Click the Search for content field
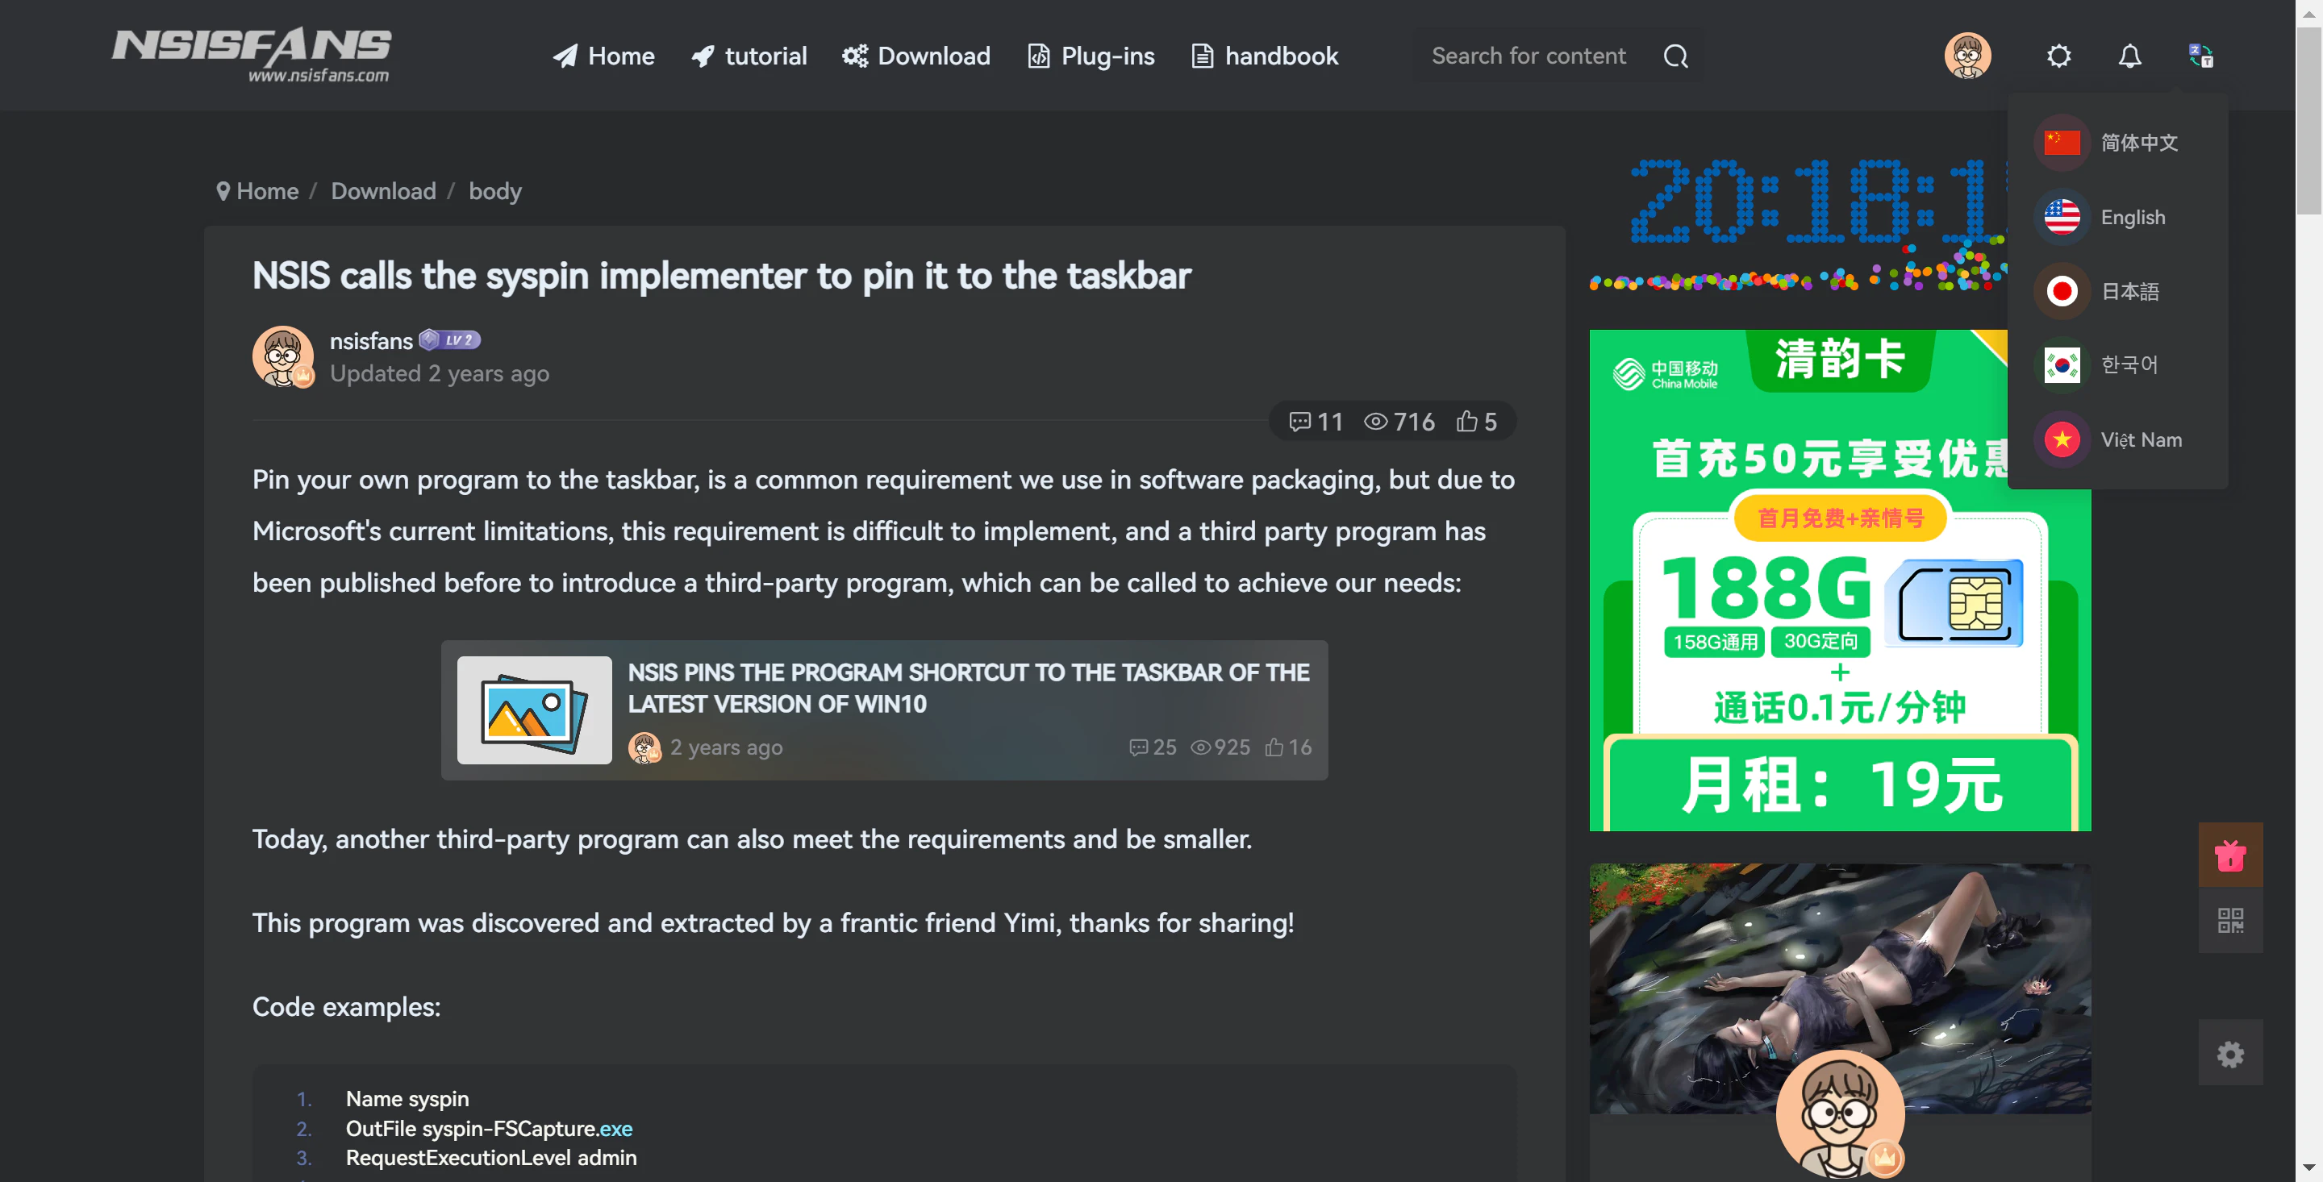 click(1529, 56)
